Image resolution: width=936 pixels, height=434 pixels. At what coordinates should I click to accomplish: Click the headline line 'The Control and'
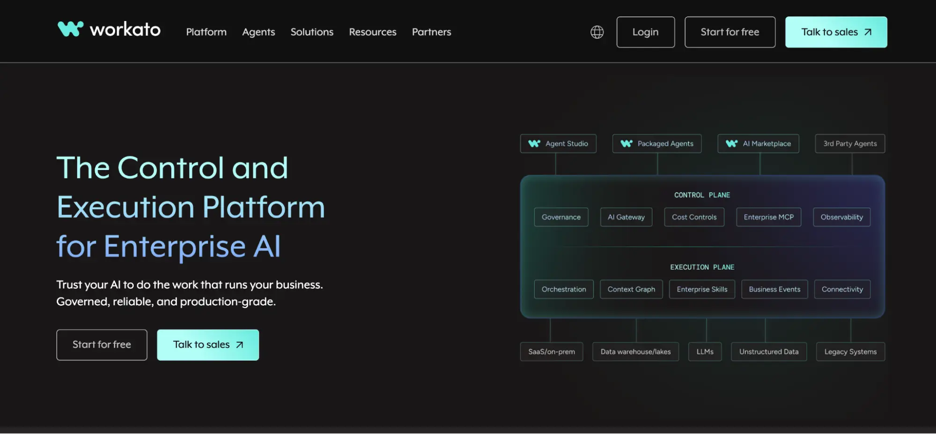pyautogui.click(x=172, y=168)
